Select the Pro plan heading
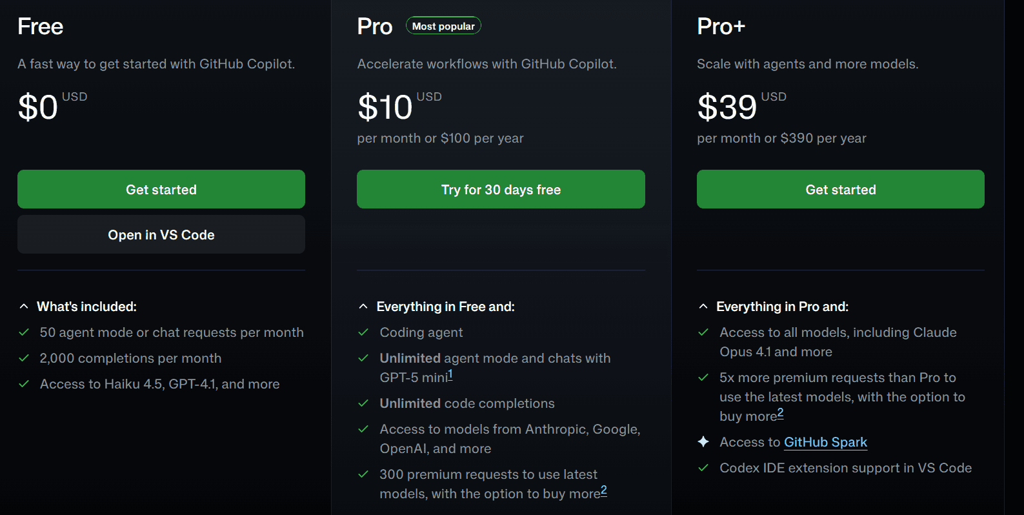The image size is (1024, 515). [374, 26]
